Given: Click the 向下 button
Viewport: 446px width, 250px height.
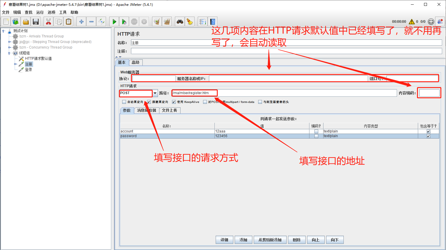Looking at the screenshot, I should coord(335,240).
